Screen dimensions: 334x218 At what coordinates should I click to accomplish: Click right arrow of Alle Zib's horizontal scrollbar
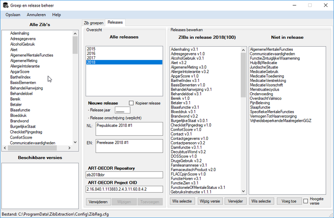(69, 148)
